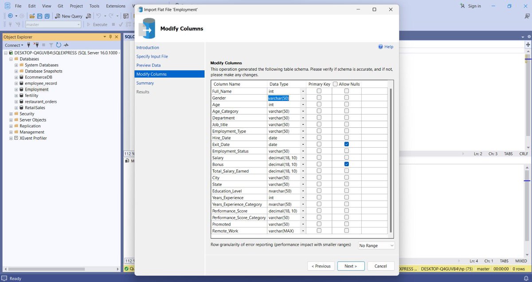532x282 pixels.
Task: Go to the Introduction wizard step
Action: click(148, 48)
